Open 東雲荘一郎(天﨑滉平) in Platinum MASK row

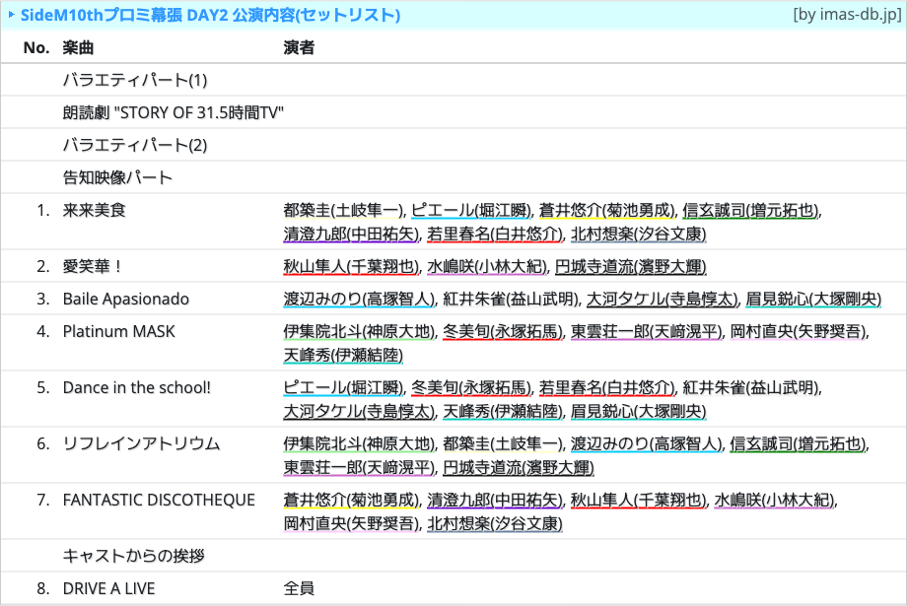647,331
